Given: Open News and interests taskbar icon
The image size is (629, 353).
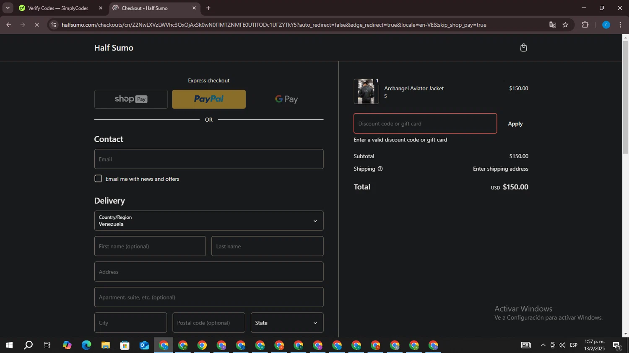Looking at the screenshot, I should [526, 345].
